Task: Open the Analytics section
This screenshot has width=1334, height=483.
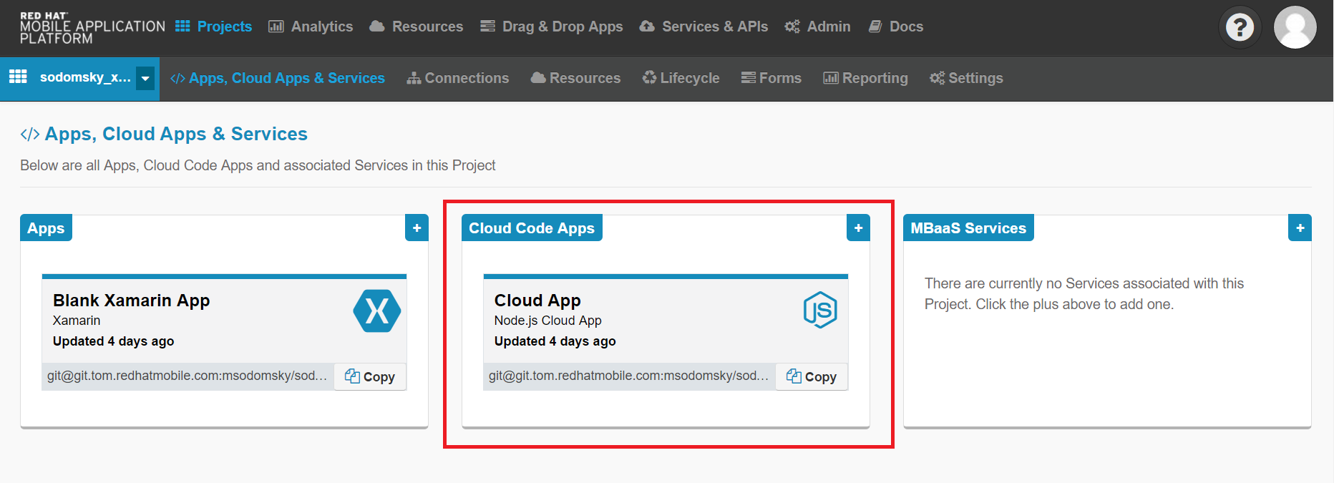Action: coord(311,26)
